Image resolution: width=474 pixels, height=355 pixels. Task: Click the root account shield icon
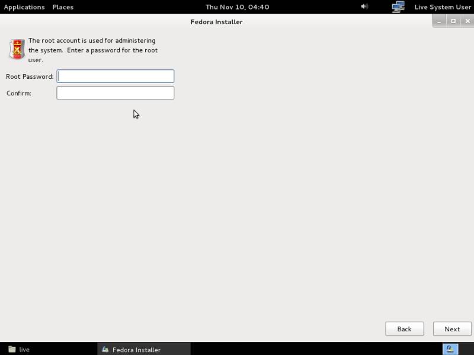coord(17,49)
